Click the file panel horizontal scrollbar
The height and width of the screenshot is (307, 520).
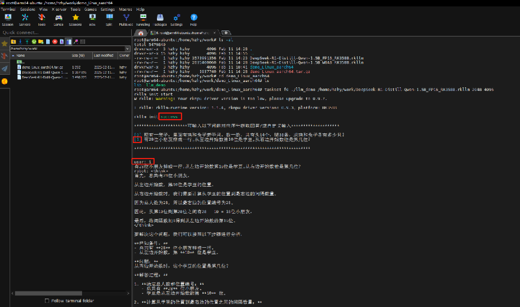49,293
